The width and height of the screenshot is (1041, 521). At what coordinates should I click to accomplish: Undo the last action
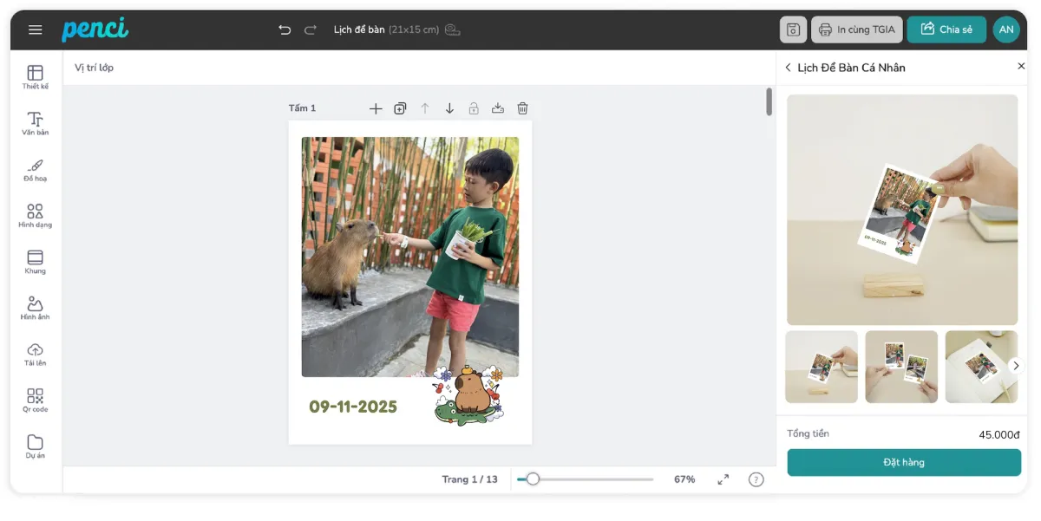coord(285,29)
